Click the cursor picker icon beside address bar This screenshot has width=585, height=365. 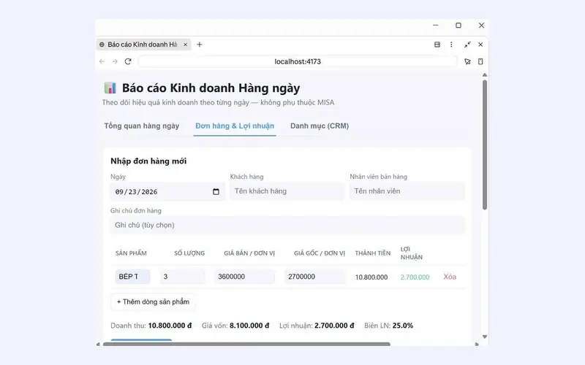click(x=467, y=61)
